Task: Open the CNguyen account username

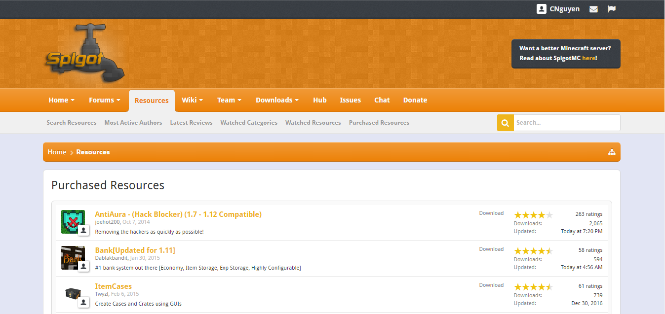Action: 565,9
